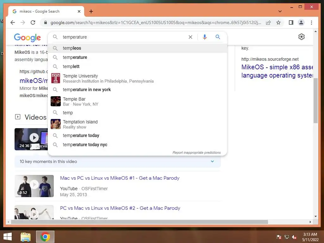Open a new tab with plus button
Image resolution: width=324 pixels, height=243 pixels.
tap(91, 11)
